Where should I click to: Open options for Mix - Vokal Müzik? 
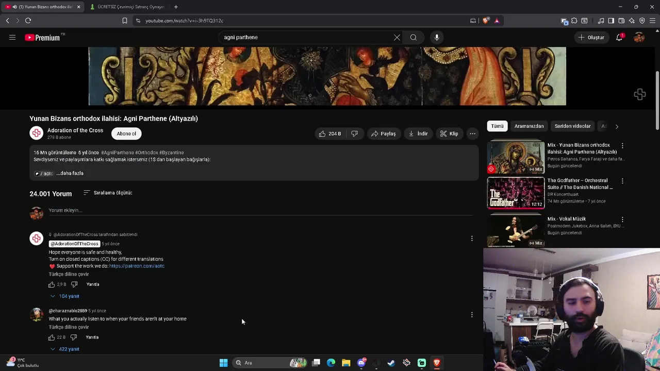point(622,220)
